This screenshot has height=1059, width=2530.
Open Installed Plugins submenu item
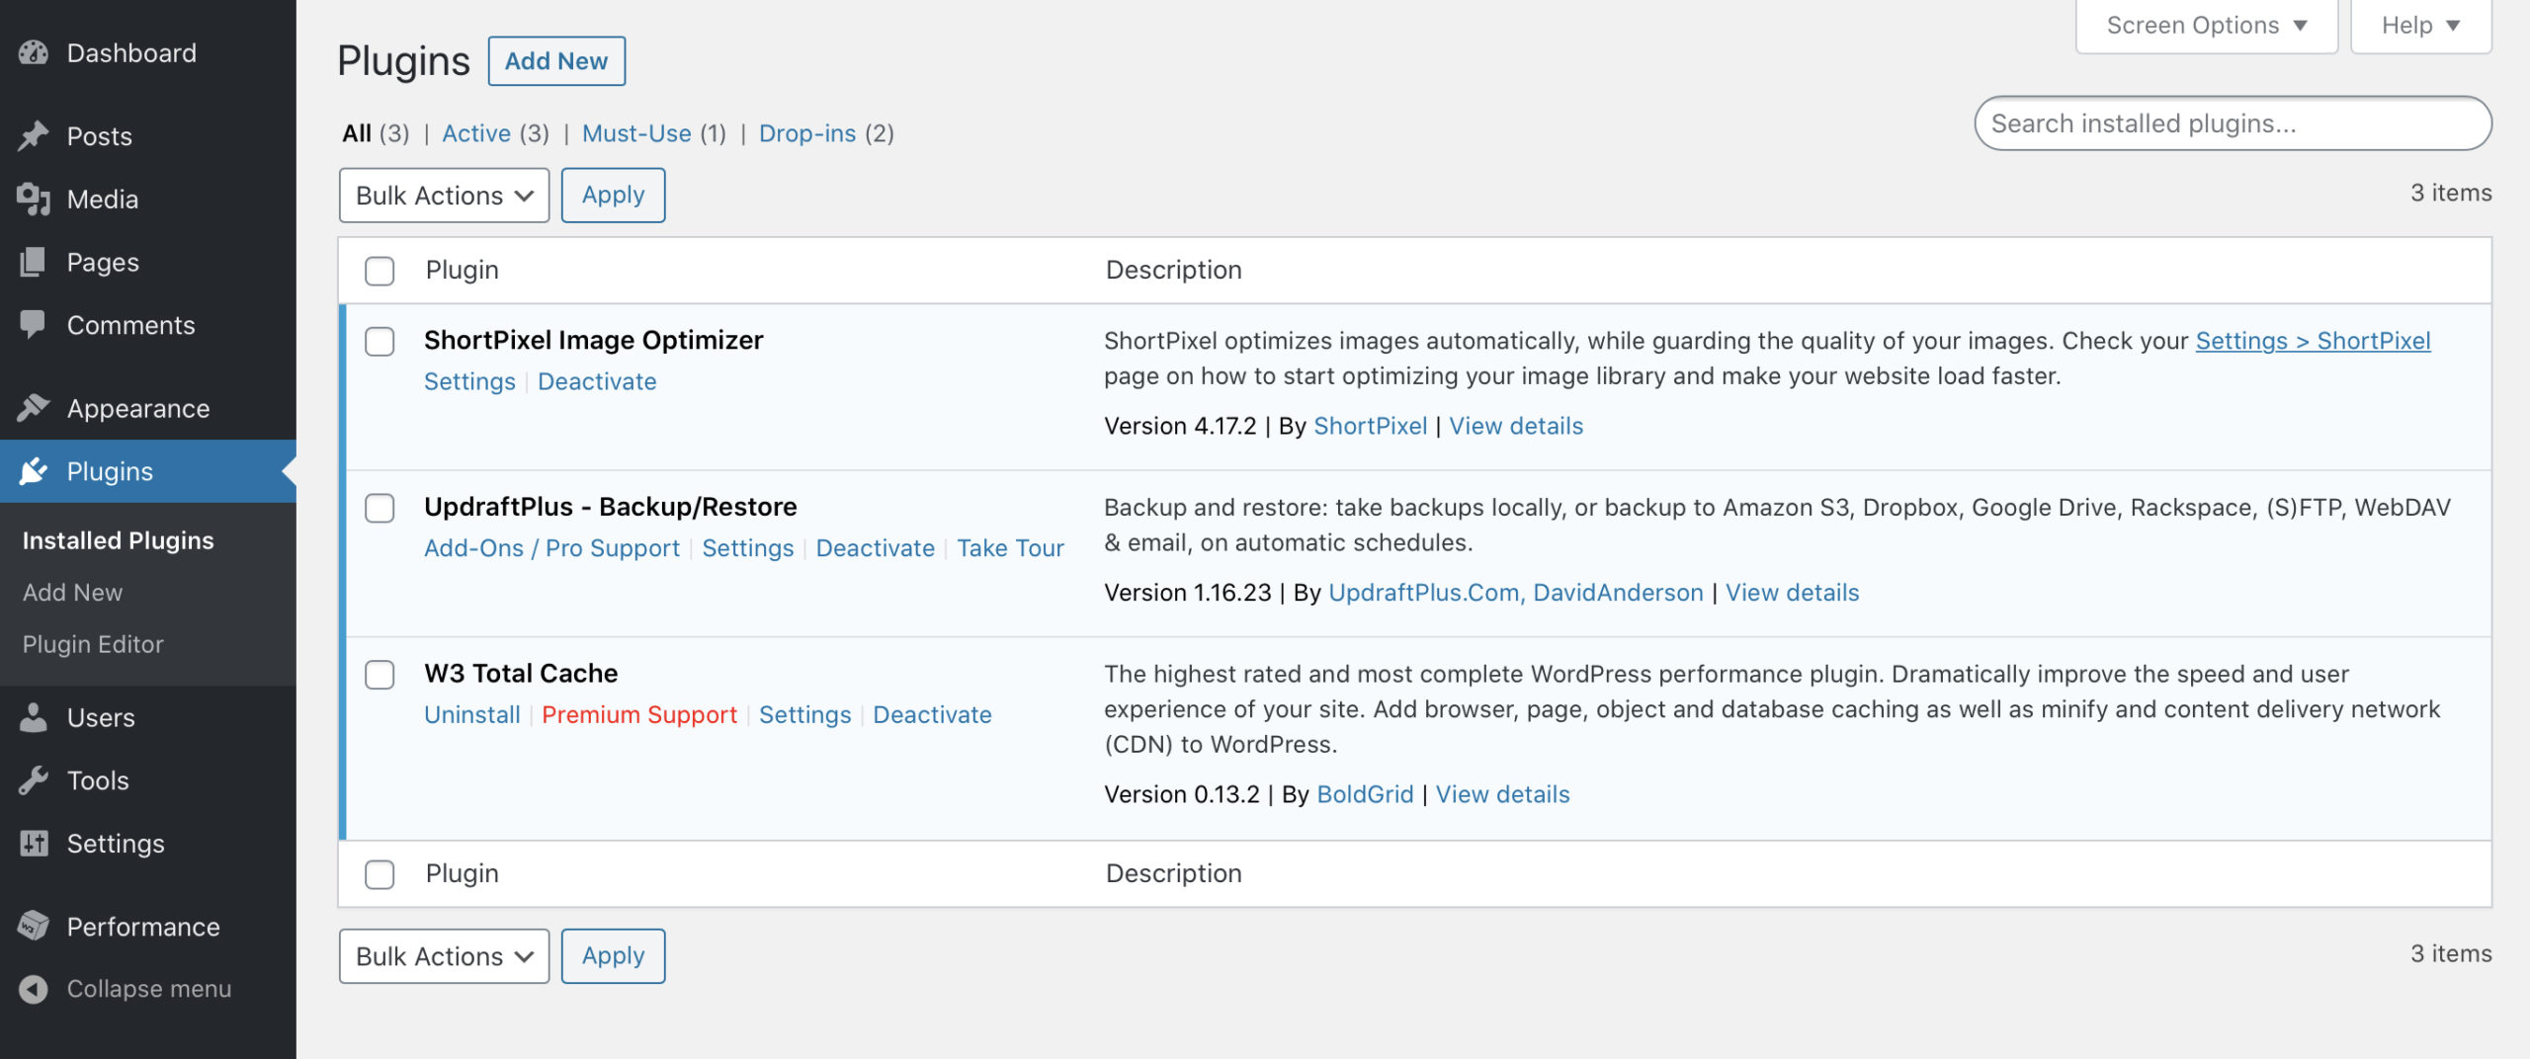[118, 540]
